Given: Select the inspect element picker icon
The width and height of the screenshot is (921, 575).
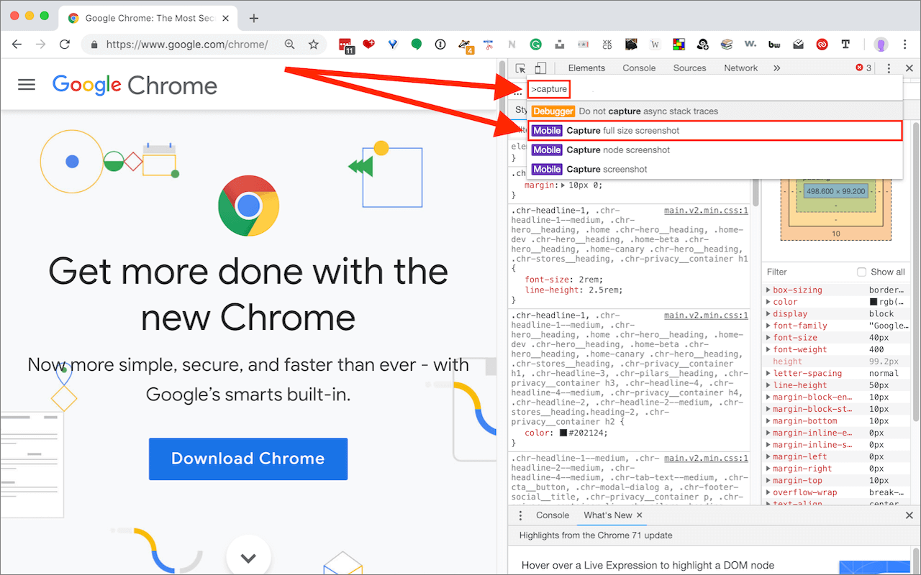Looking at the screenshot, I should pos(520,68).
